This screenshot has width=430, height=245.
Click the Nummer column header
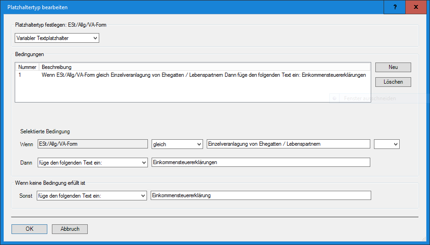click(x=27, y=67)
